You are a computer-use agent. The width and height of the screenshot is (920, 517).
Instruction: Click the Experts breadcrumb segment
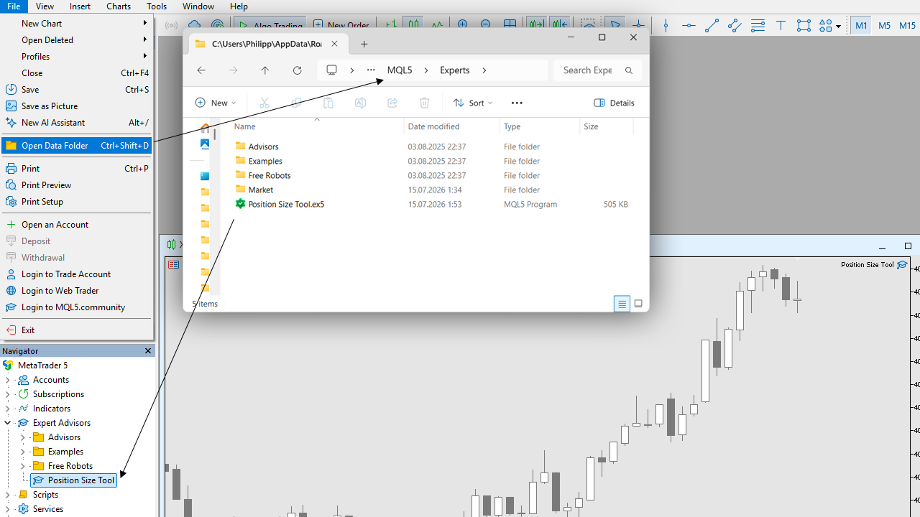point(455,70)
